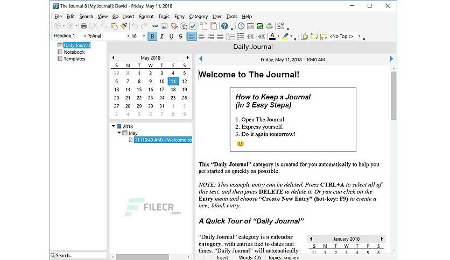
Task: Go to the next entry with blue right arrow
Action: (x=391, y=59)
